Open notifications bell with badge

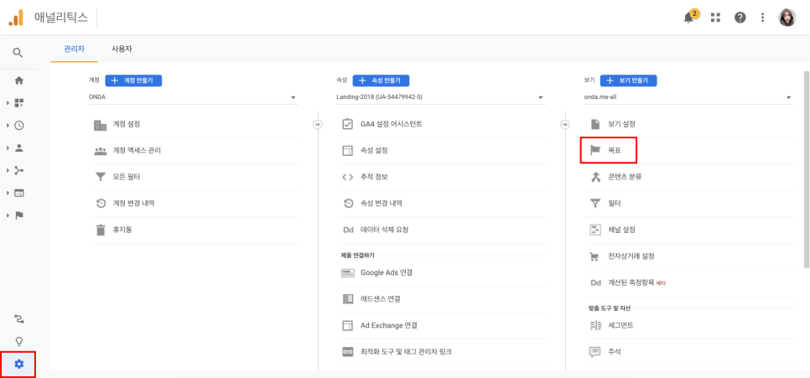(690, 18)
